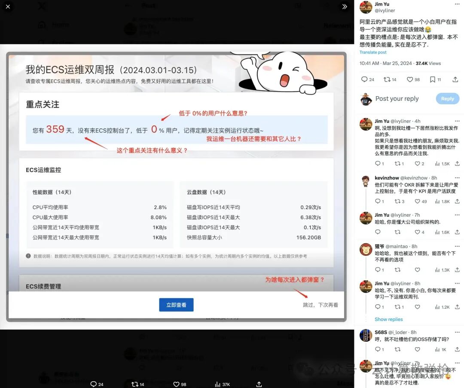The height and width of the screenshot is (388, 464).
Task: Open more options on Jim Yu's 4h reply
Action: (457, 121)
